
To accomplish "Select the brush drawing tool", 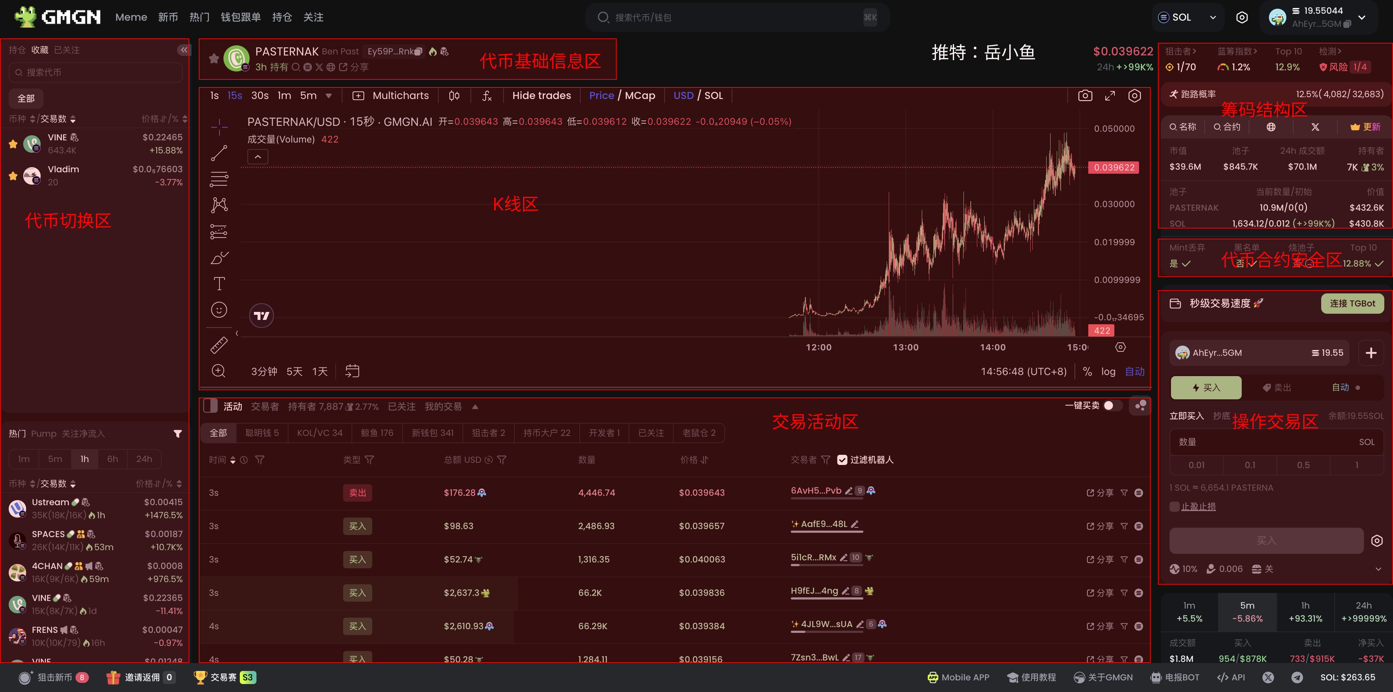I will pos(218,258).
